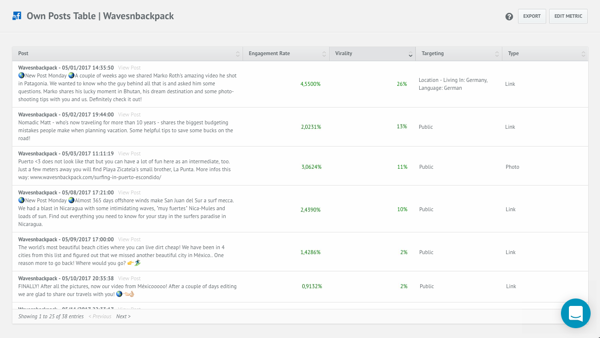Select the 2,4390% engagement rate cell
This screenshot has width=600, height=338.
click(x=311, y=210)
